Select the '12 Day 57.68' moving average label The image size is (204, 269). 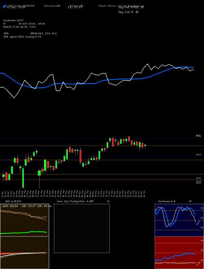coord(16,7)
